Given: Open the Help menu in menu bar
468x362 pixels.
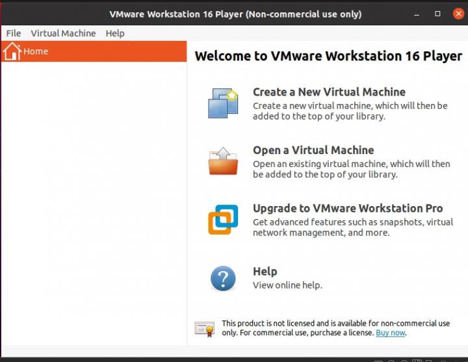Looking at the screenshot, I should point(115,33).
